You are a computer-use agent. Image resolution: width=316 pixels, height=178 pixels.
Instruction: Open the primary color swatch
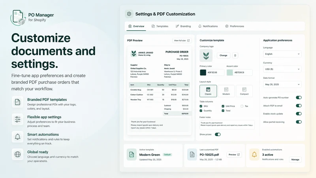[203, 72]
